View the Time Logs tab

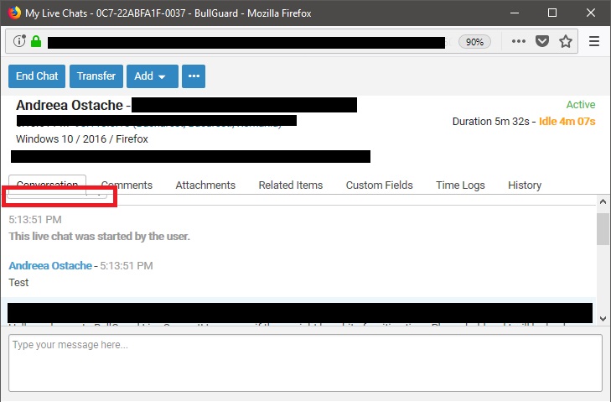pyautogui.click(x=460, y=185)
